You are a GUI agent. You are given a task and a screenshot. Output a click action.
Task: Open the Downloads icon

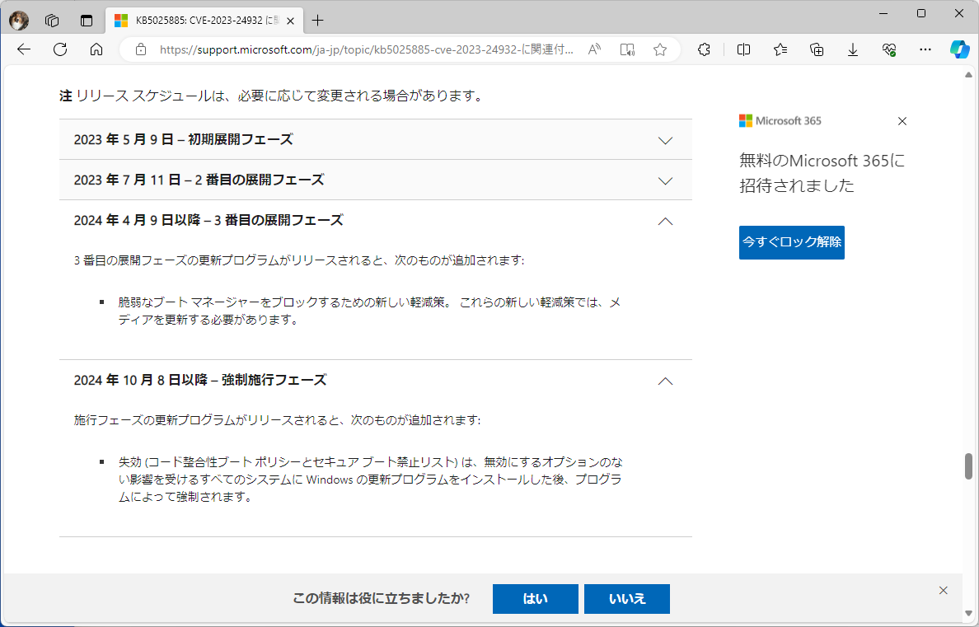point(852,49)
